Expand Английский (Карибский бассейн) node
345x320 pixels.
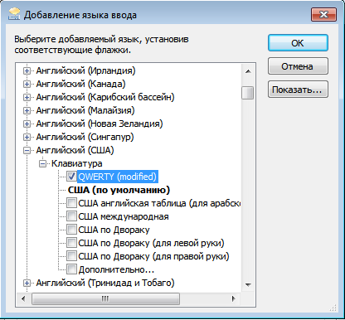coord(27,97)
